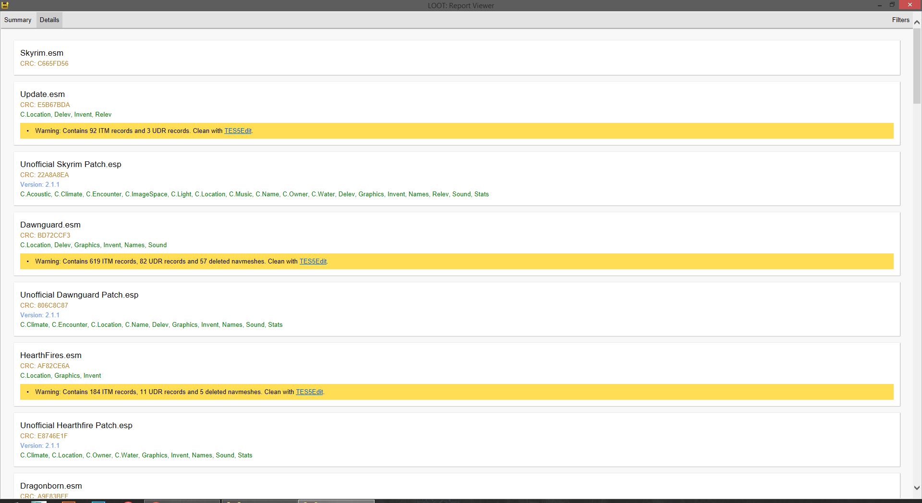Close the LOOT Report Viewer window
The height and width of the screenshot is (503, 922).
click(x=910, y=5)
